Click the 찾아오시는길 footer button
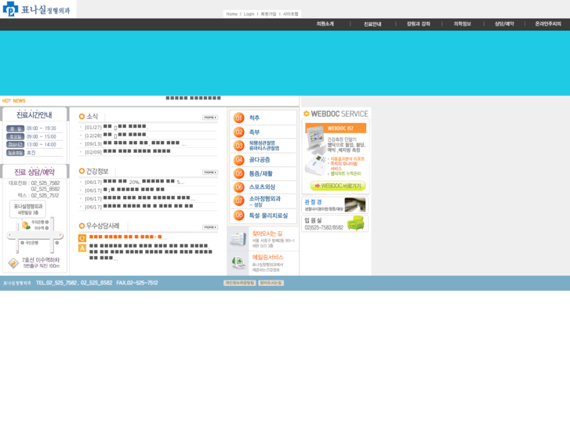Screen dimensions: 570x427 click(x=270, y=283)
